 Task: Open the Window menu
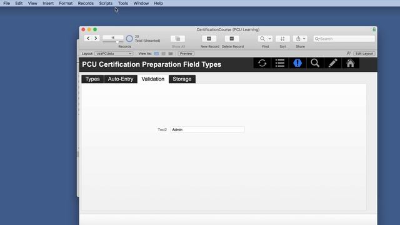(141, 3)
